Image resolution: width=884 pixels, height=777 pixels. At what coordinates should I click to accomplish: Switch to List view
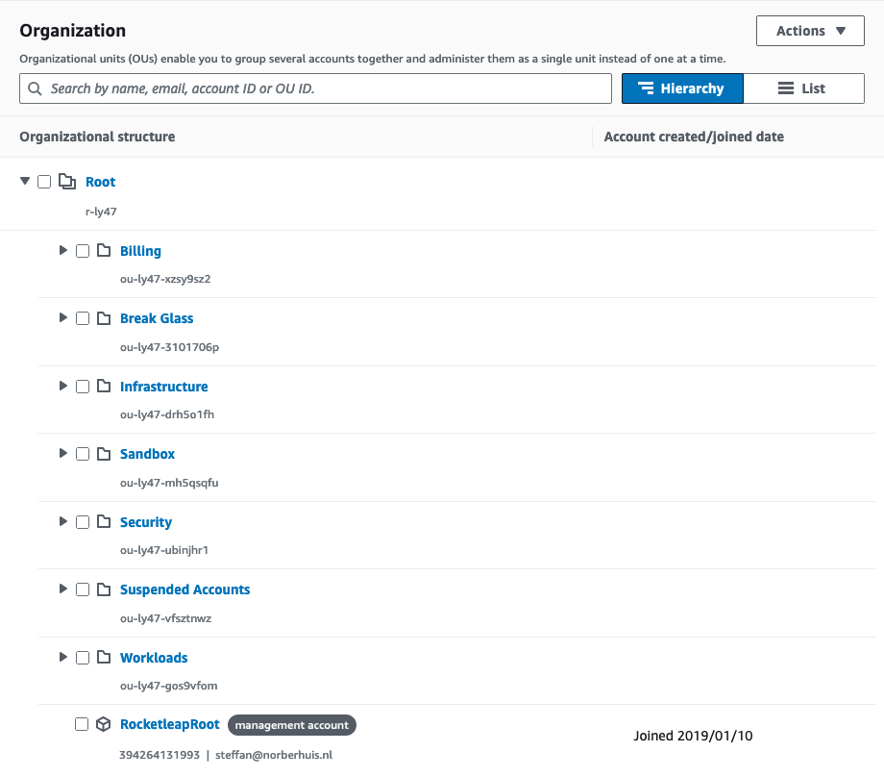(803, 88)
